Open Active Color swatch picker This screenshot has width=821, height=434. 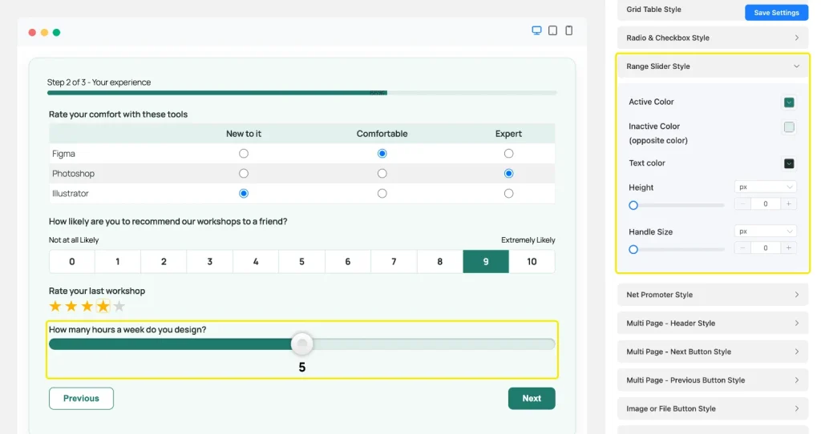(789, 102)
